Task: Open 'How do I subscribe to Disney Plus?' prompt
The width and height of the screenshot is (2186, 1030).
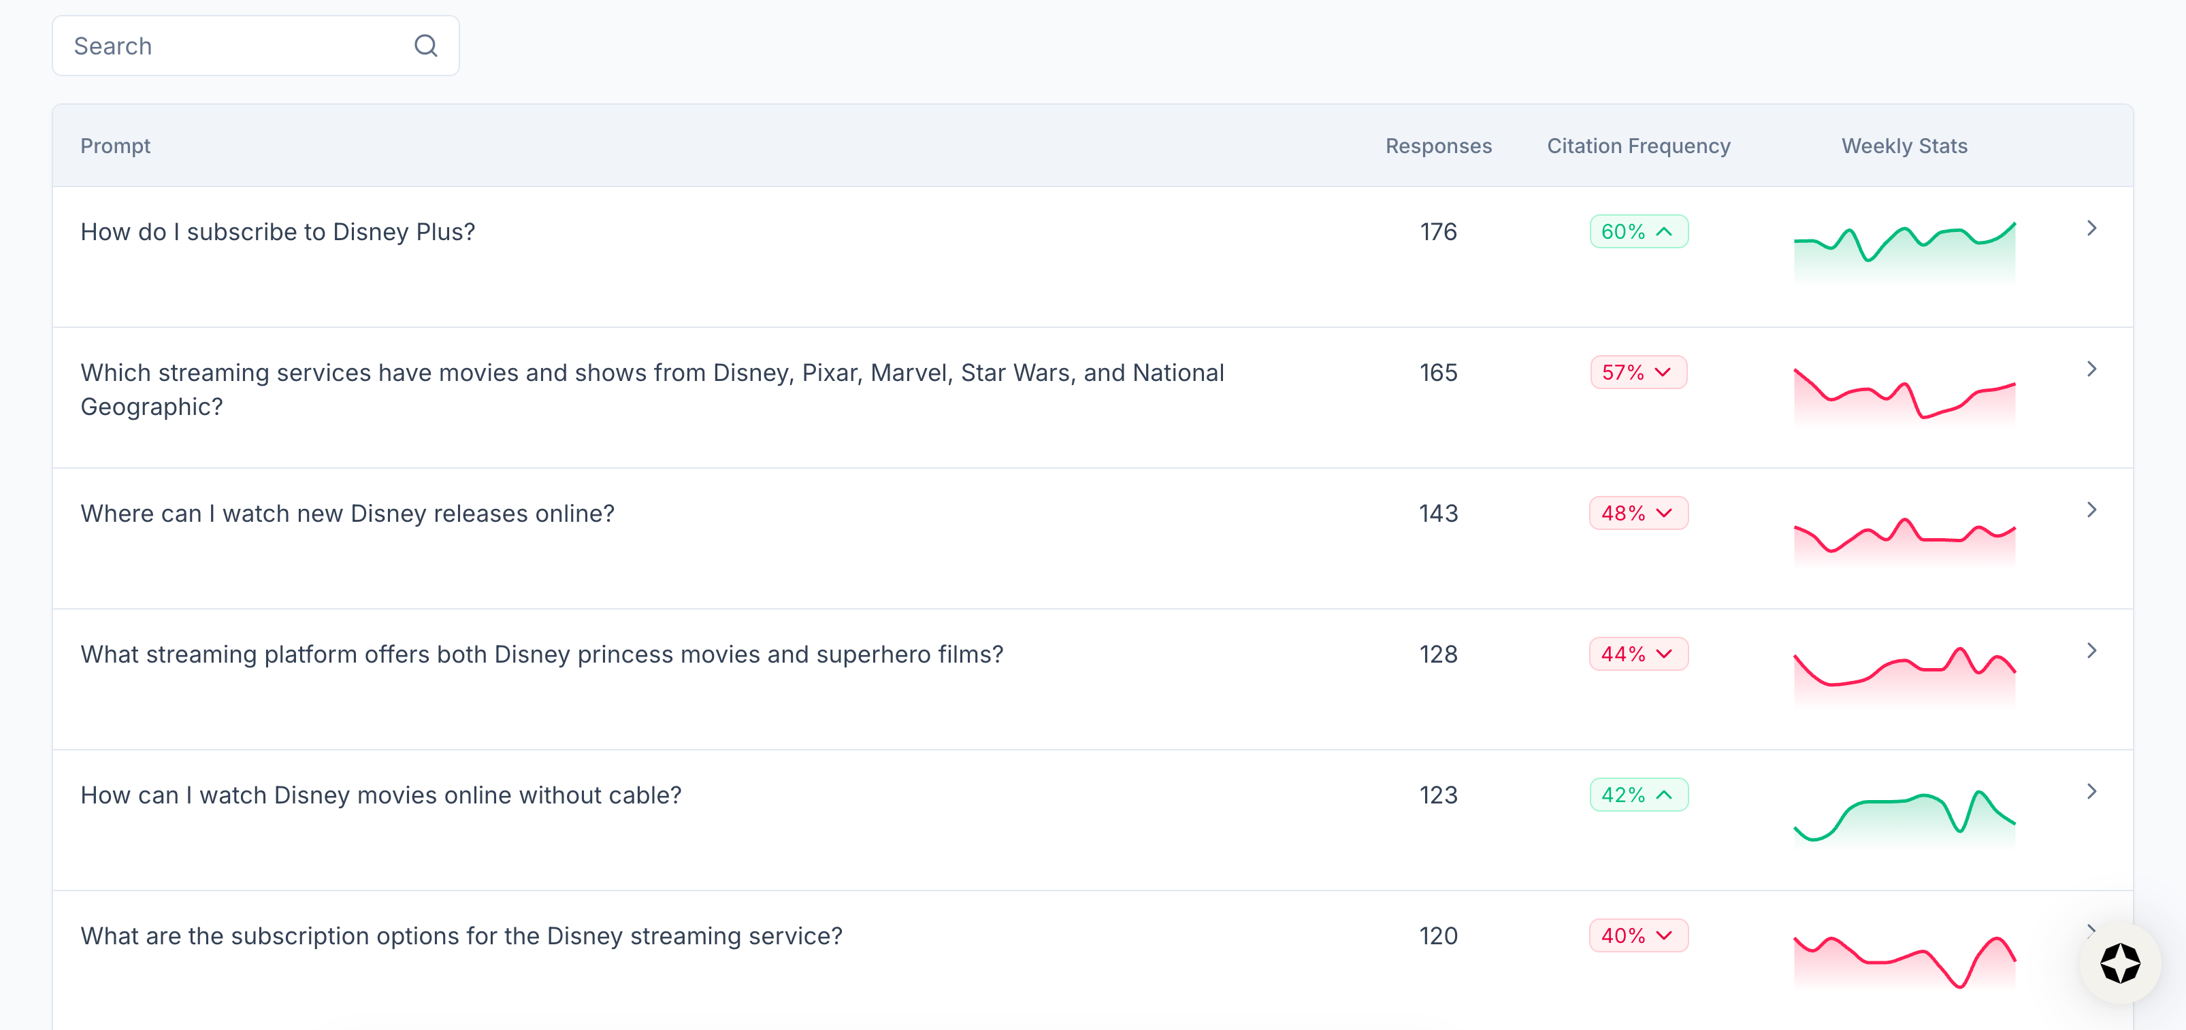Action: coord(278,231)
